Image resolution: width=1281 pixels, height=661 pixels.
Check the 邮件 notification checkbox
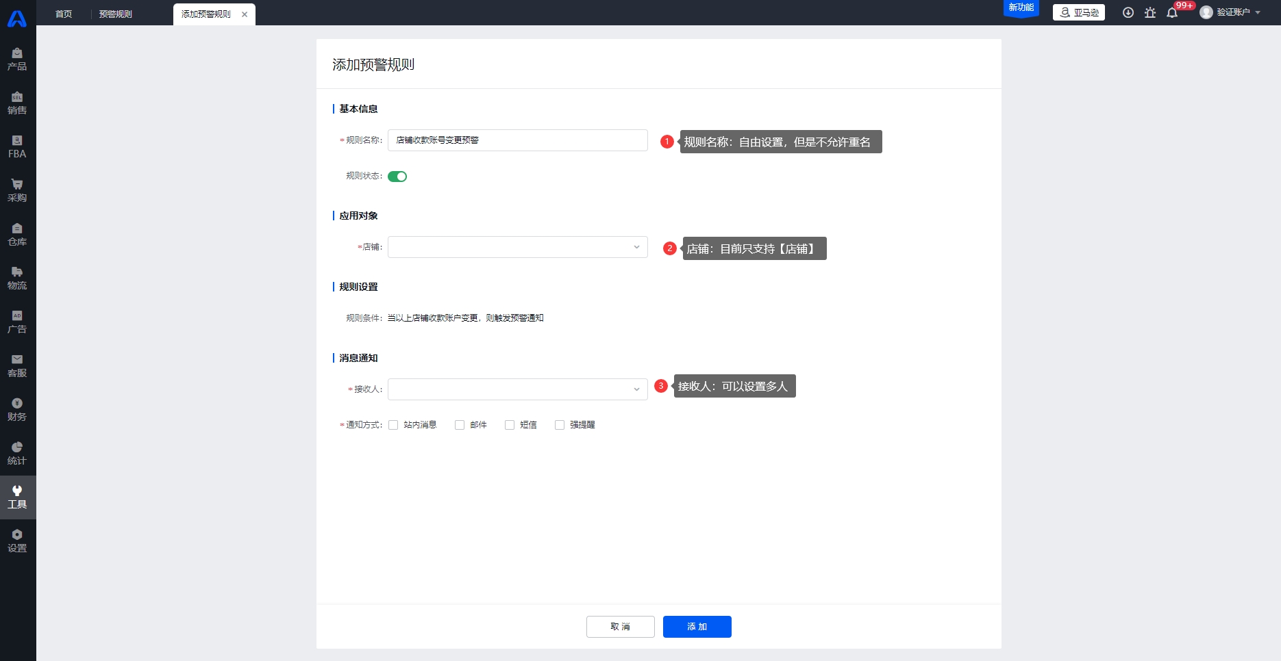click(x=460, y=425)
